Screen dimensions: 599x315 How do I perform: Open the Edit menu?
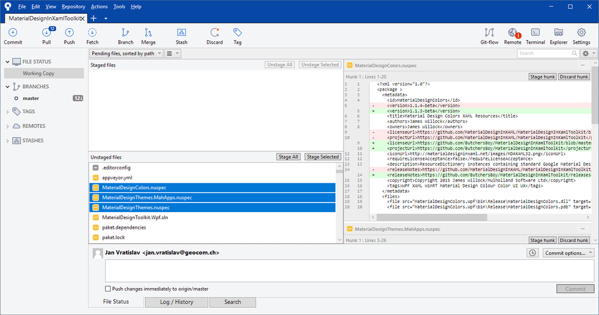pyautogui.click(x=35, y=7)
